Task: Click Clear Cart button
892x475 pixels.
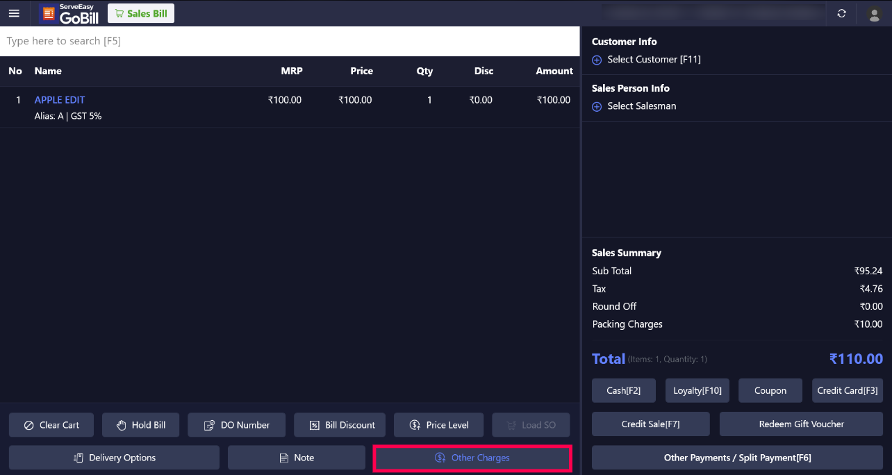Action: point(52,425)
